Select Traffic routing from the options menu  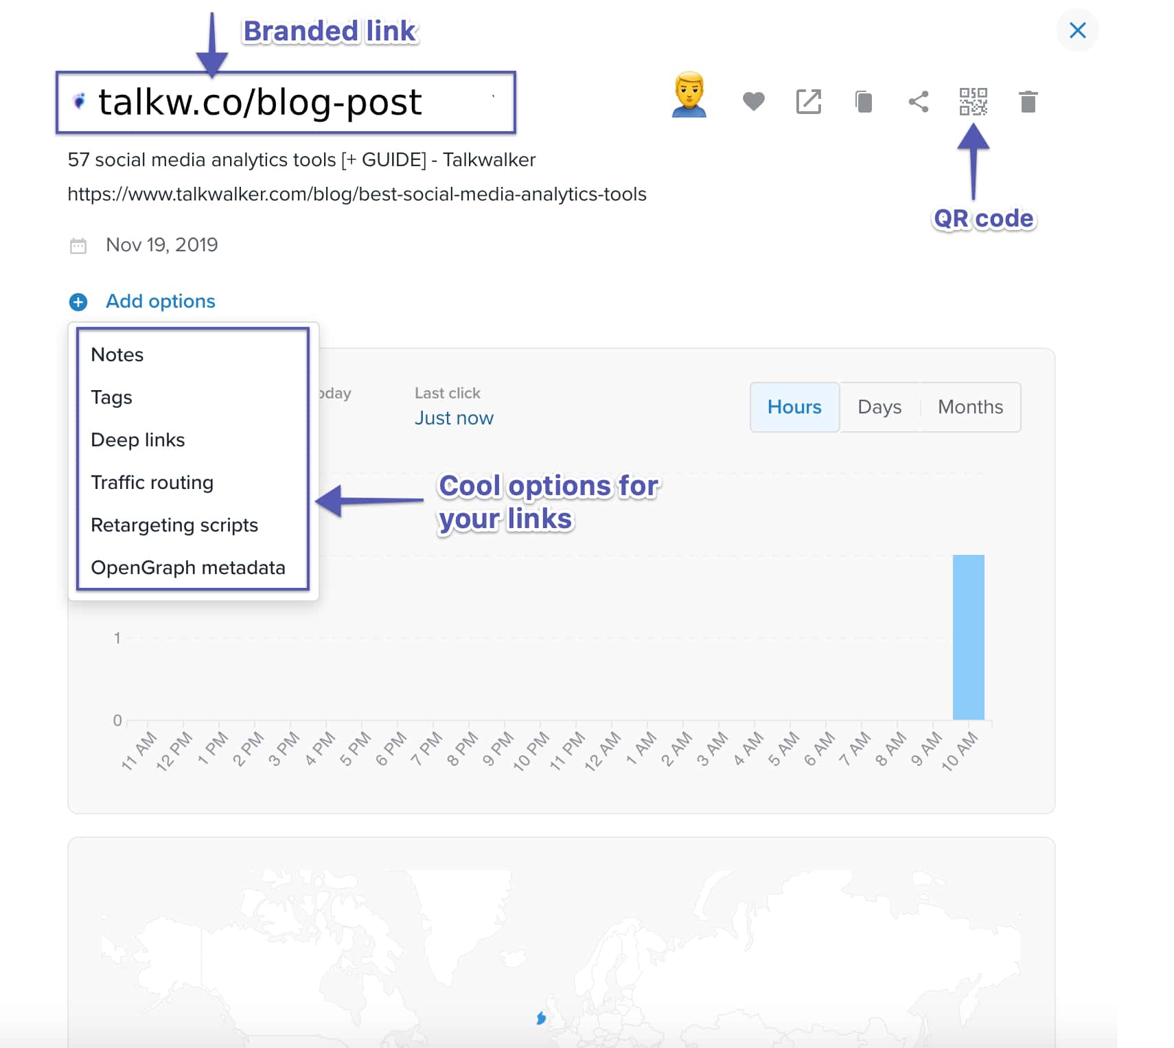click(152, 482)
